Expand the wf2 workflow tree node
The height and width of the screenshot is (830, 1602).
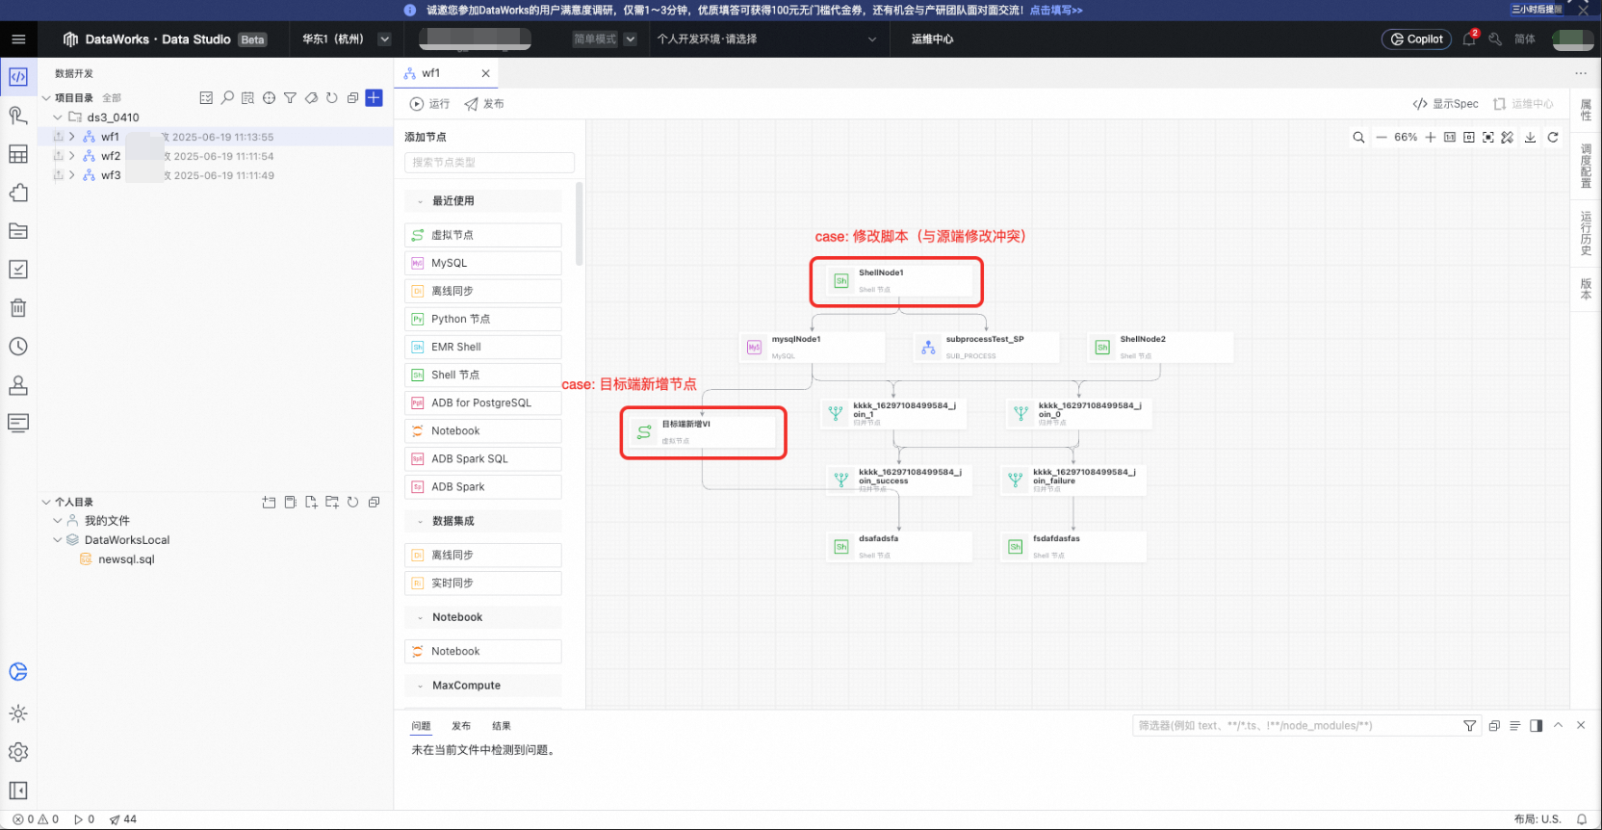point(72,156)
